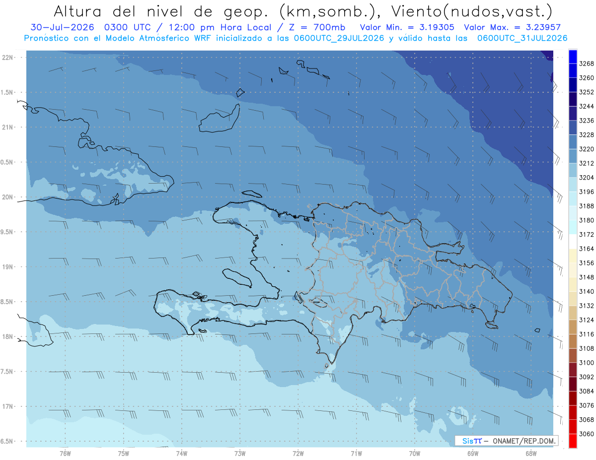
Task: Click the '3228' color bar value
Action: [587, 135]
